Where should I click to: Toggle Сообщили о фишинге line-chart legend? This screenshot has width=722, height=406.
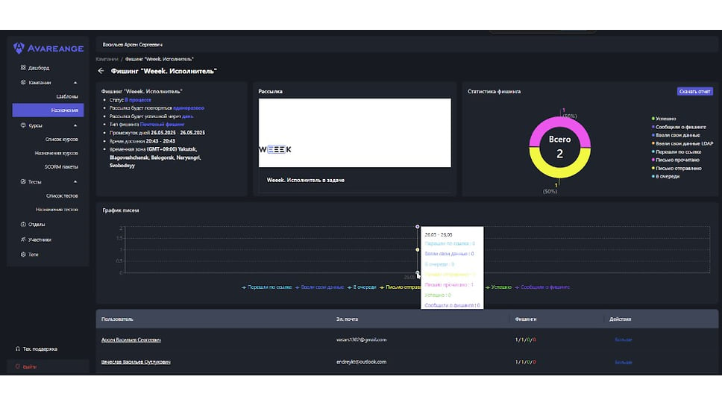point(542,287)
